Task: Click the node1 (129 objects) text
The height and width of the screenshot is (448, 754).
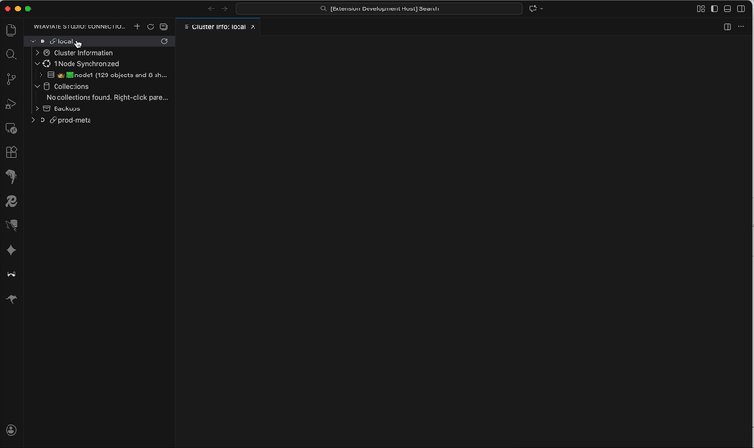Action: coord(121,75)
